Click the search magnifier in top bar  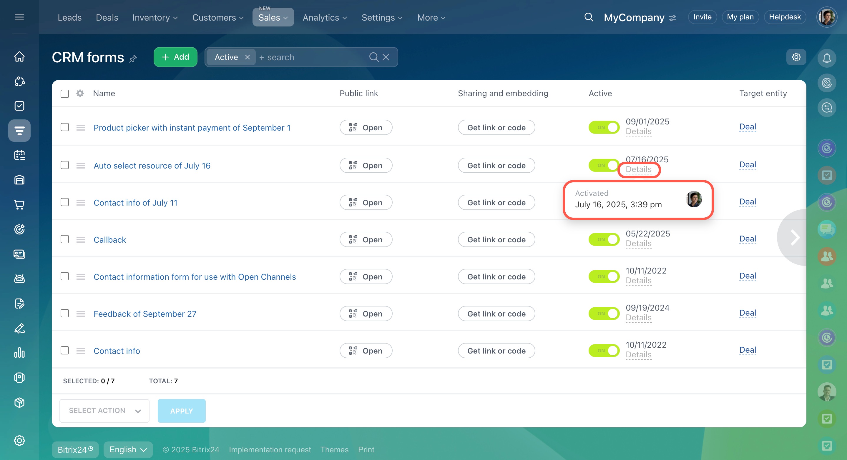[x=589, y=17]
